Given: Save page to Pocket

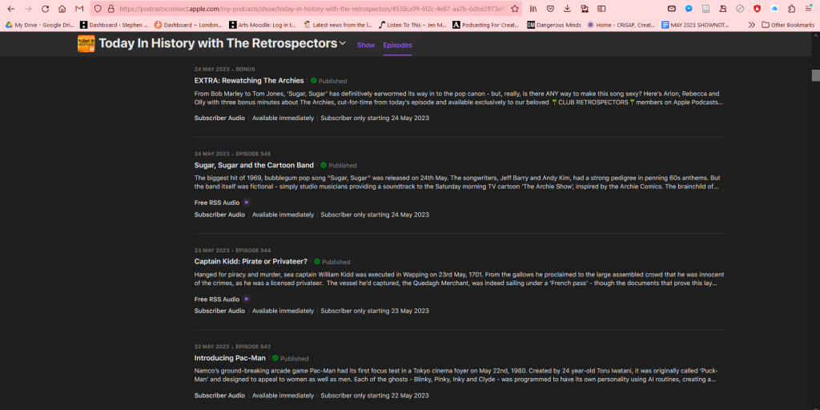Looking at the screenshot, I should coord(550,9).
